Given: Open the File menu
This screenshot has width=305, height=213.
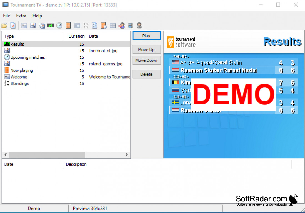Looking at the screenshot, I should coord(7,16).
